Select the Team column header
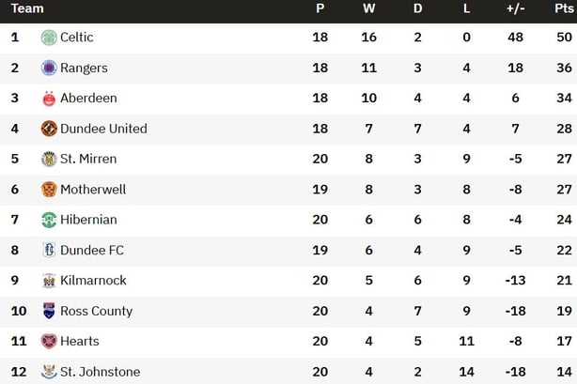This screenshot has height=384, width=577. point(27,8)
